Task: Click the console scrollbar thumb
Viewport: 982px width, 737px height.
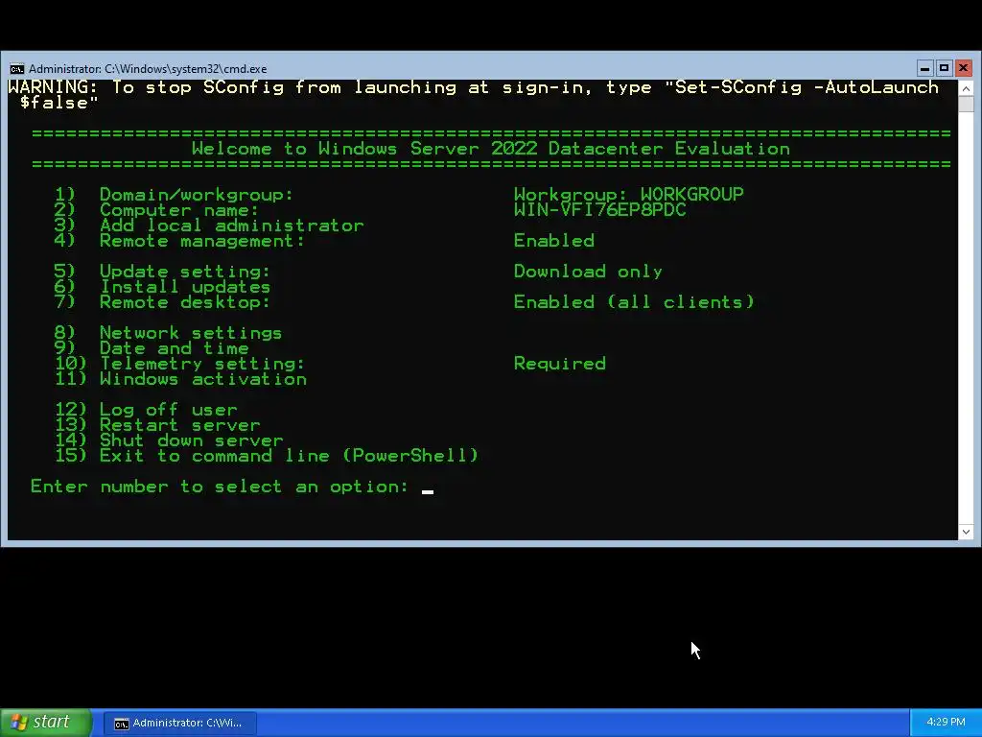Action: pos(966,104)
